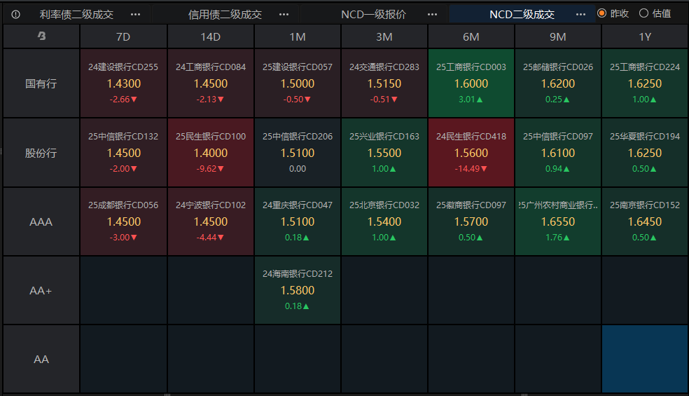Open the 25工商银行CD003 green cell

coord(471,83)
